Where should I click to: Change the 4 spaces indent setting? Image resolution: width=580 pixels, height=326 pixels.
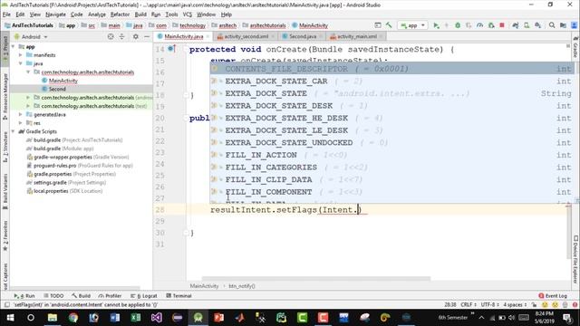coord(515,304)
